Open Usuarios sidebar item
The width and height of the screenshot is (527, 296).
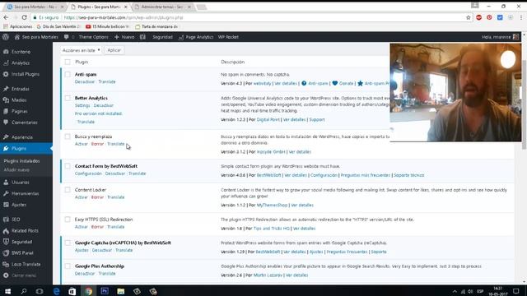[x=20, y=183]
